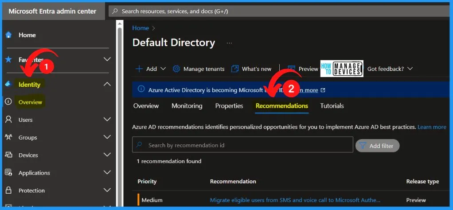453x210 pixels.
Task: Click the '1 recommendation found' text
Action: pyautogui.click(x=169, y=161)
